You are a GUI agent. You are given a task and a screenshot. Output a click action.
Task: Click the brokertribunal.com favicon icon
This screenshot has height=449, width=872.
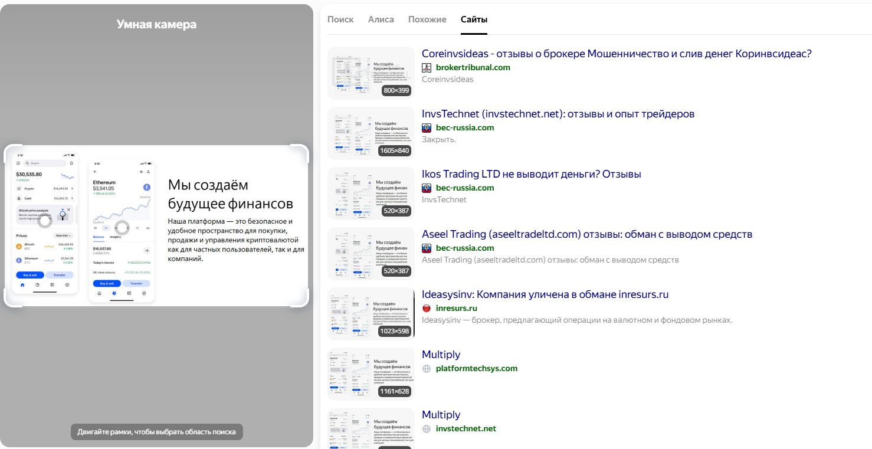tap(427, 68)
